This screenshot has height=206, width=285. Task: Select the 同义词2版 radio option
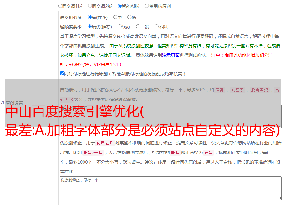click(x=90, y=6)
